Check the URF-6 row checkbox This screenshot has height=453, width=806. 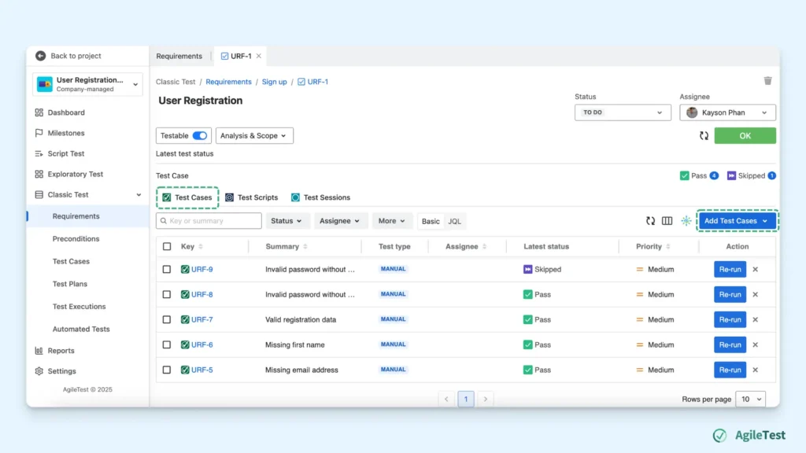pos(167,344)
